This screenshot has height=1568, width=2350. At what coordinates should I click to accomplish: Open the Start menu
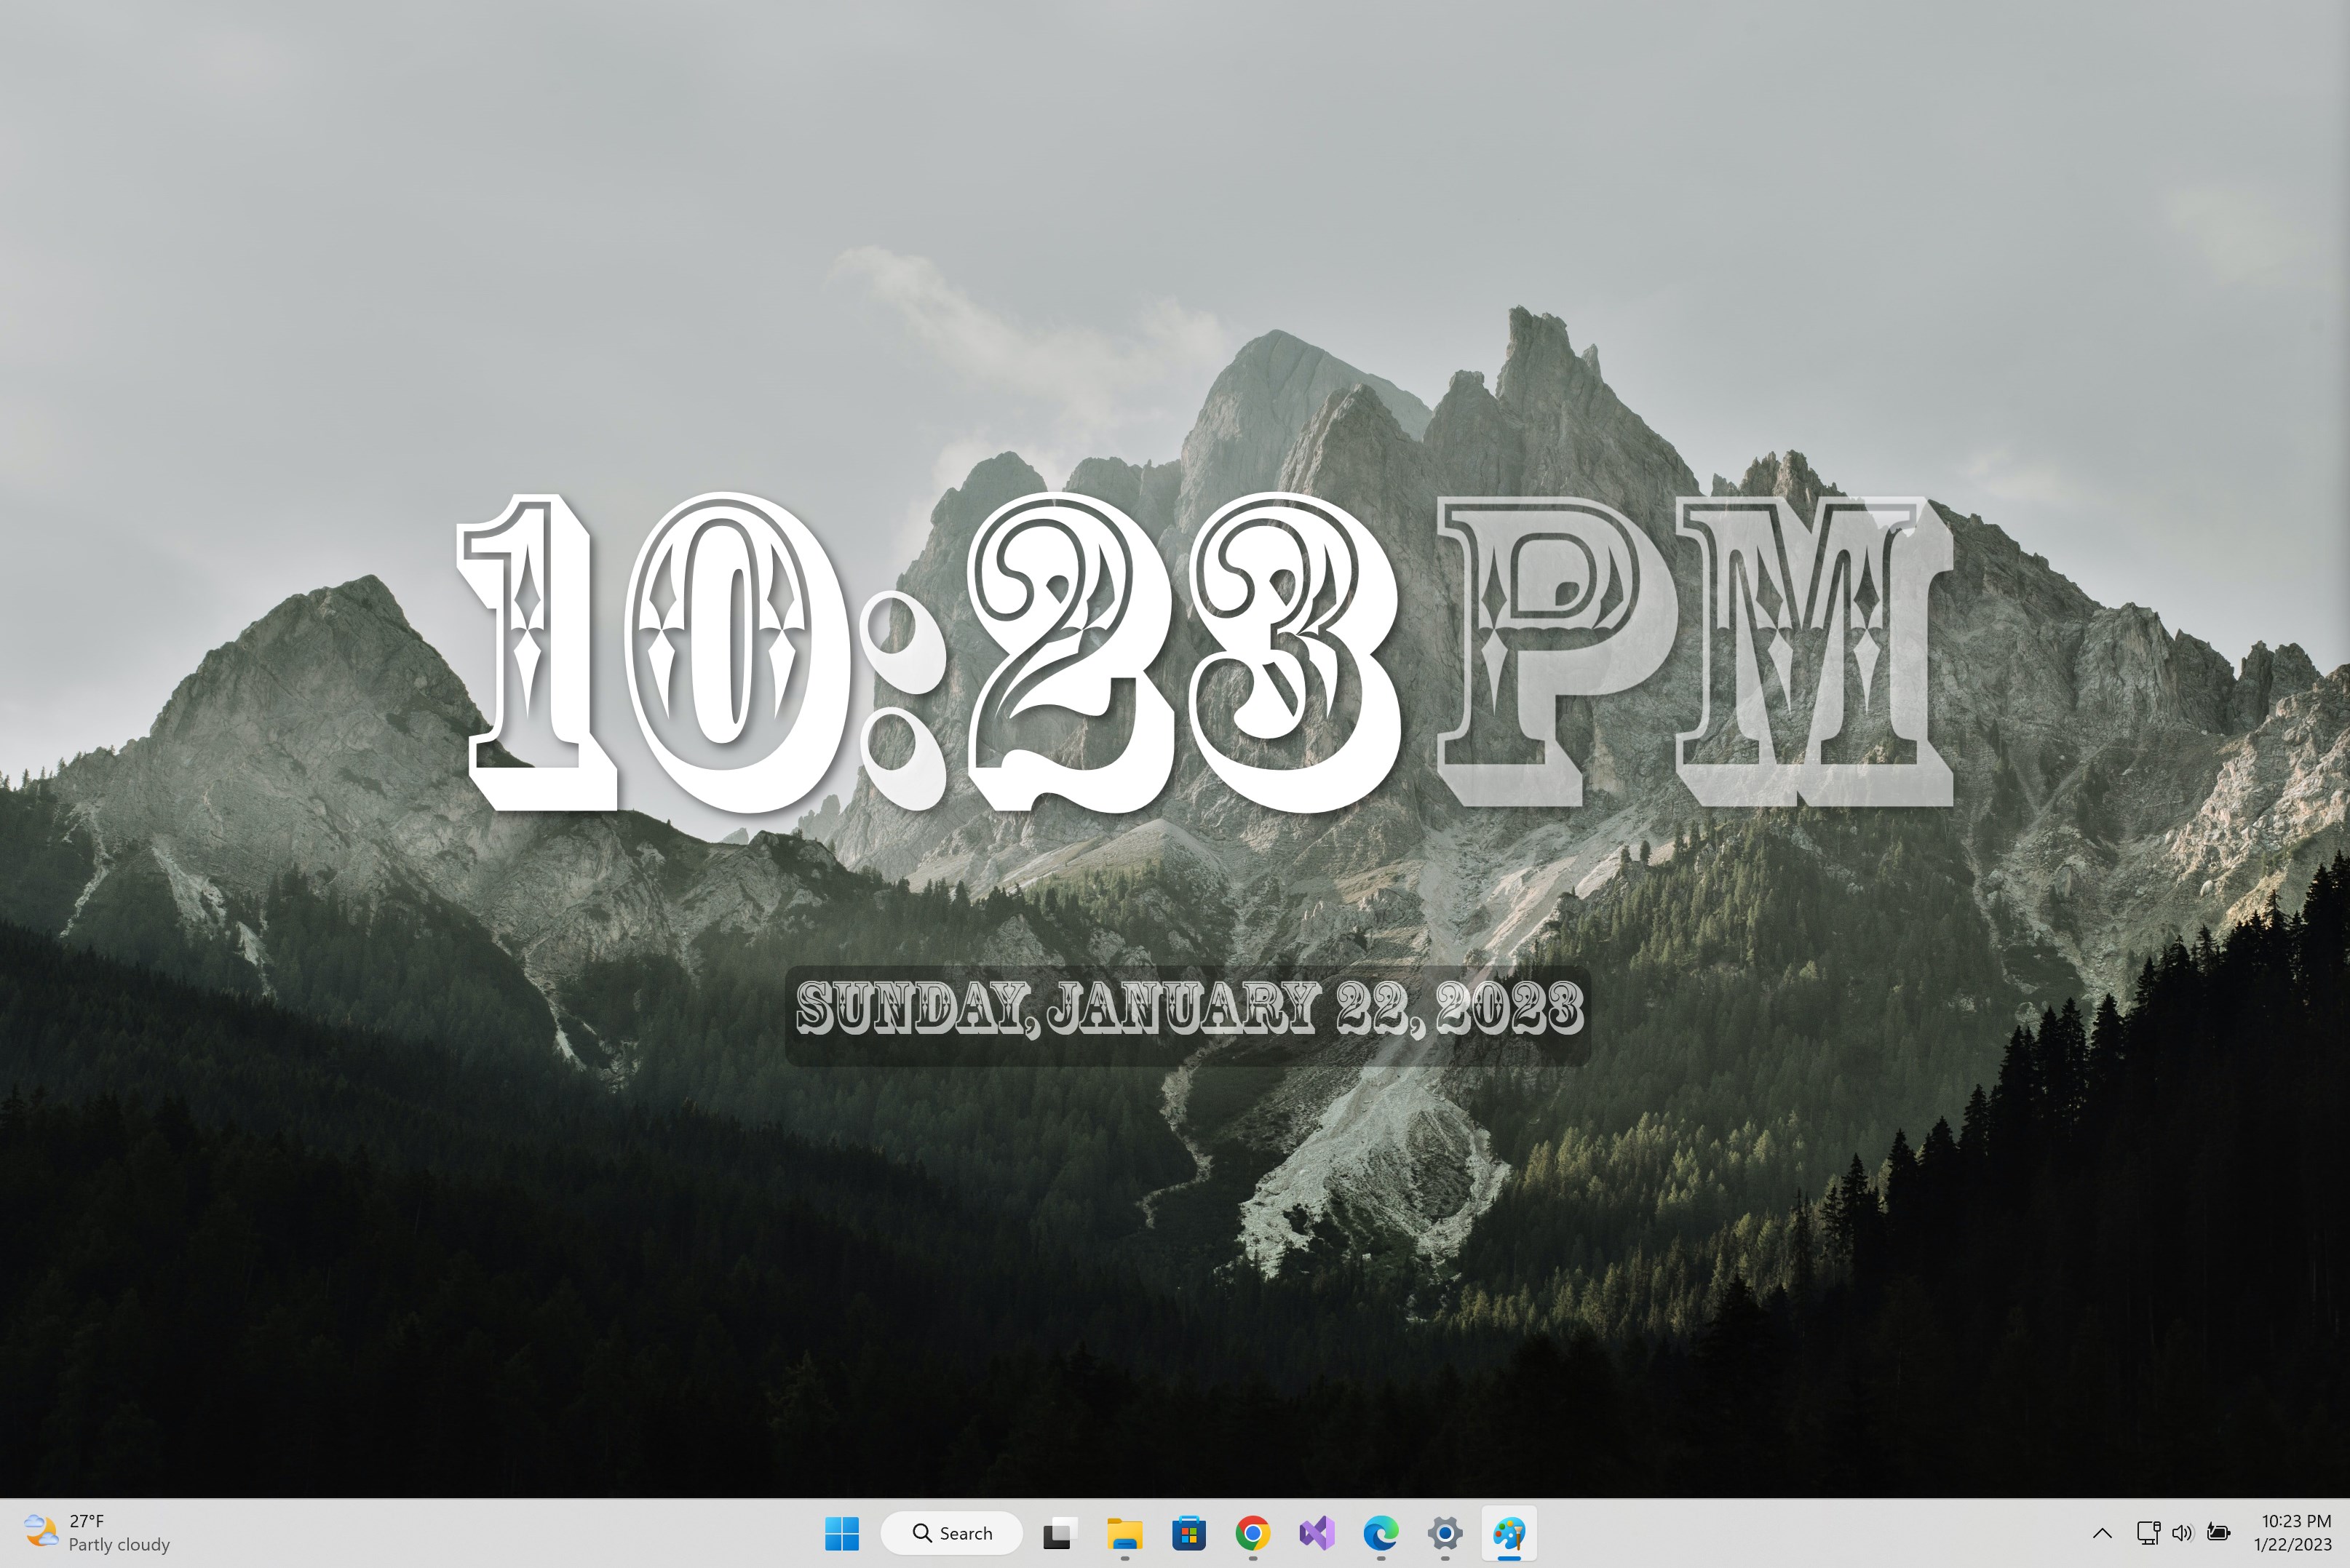coord(843,1533)
